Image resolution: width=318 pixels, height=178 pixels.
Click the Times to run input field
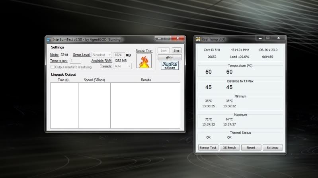point(75,61)
